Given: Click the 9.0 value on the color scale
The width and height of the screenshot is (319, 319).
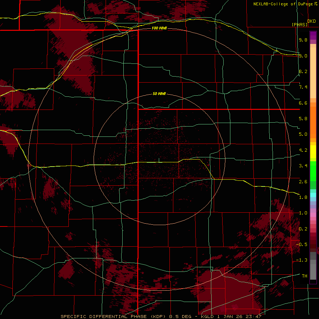Looking at the screenshot, I should (303, 56).
